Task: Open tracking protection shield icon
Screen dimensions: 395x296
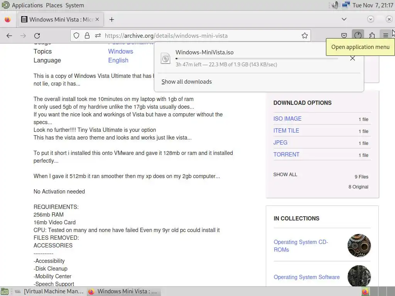Action: point(76,36)
